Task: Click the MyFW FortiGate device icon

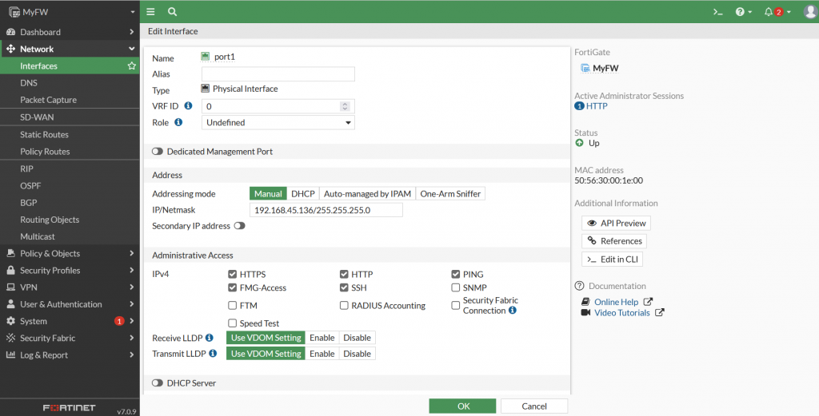Action: point(585,69)
